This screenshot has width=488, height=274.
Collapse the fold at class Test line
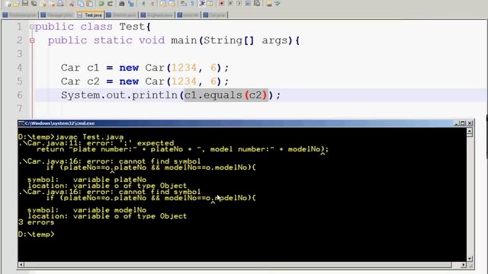(x=32, y=27)
